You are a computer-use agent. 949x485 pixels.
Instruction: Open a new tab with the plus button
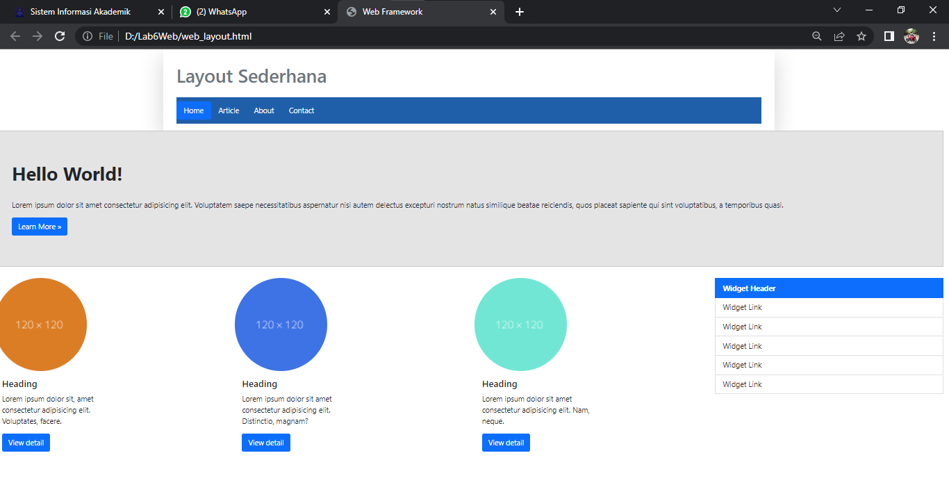pos(520,12)
